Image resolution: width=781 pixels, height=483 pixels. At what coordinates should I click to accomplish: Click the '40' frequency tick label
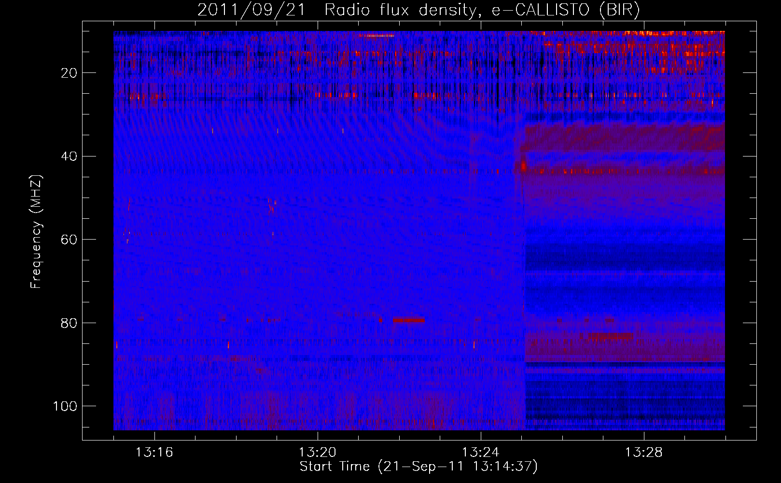point(69,156)
